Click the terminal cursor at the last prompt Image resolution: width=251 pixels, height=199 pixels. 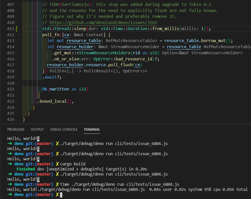tap(61, 195)
